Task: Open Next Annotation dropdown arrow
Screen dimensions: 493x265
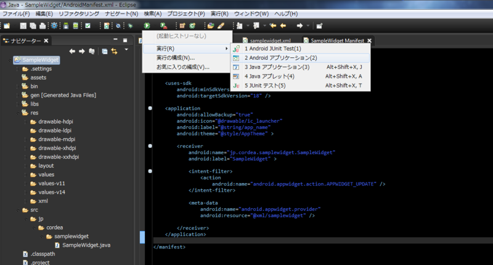Action: point(248,26)
